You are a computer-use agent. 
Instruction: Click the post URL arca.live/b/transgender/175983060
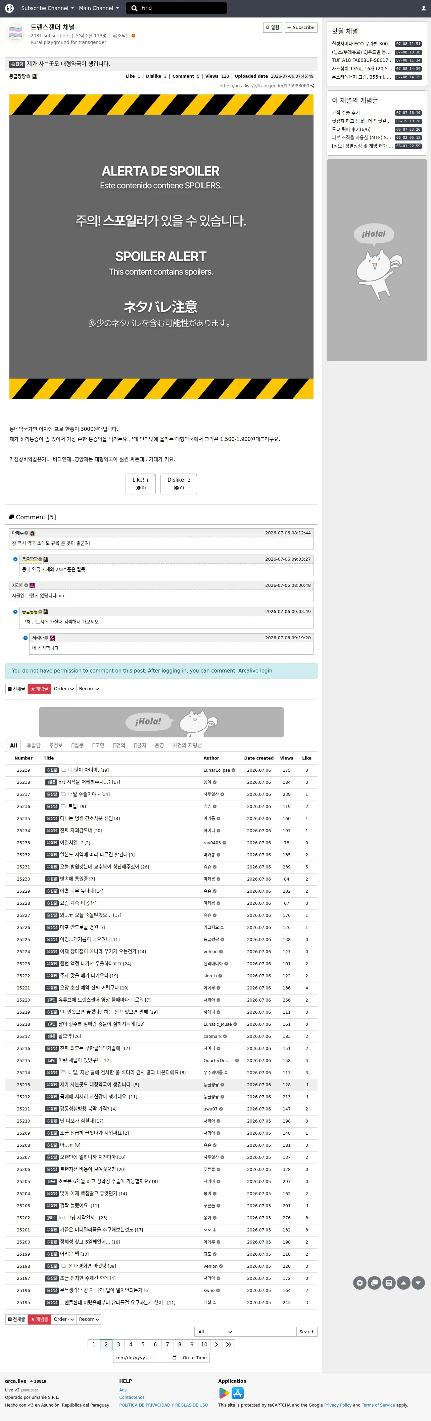tap(264, 85)
